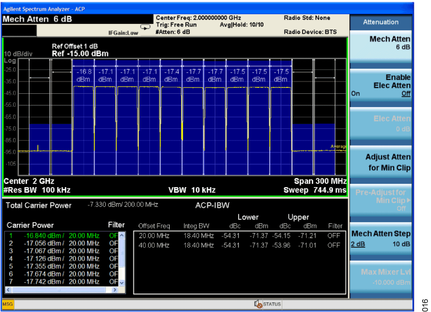Click the #Res BW 100 kHz readout
431x312 pixels.
click(37, 190)
